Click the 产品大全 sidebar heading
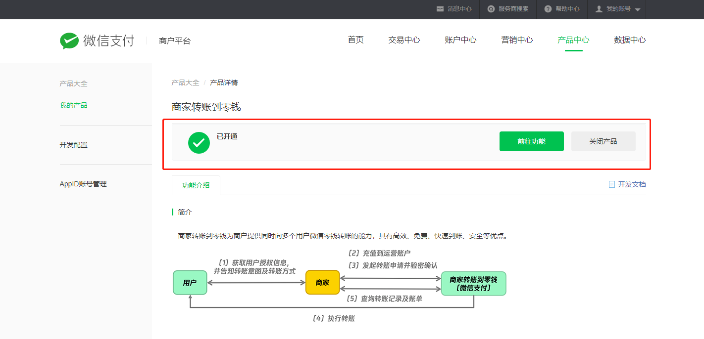Screen dimensions: 704x339 coord(73,84)
